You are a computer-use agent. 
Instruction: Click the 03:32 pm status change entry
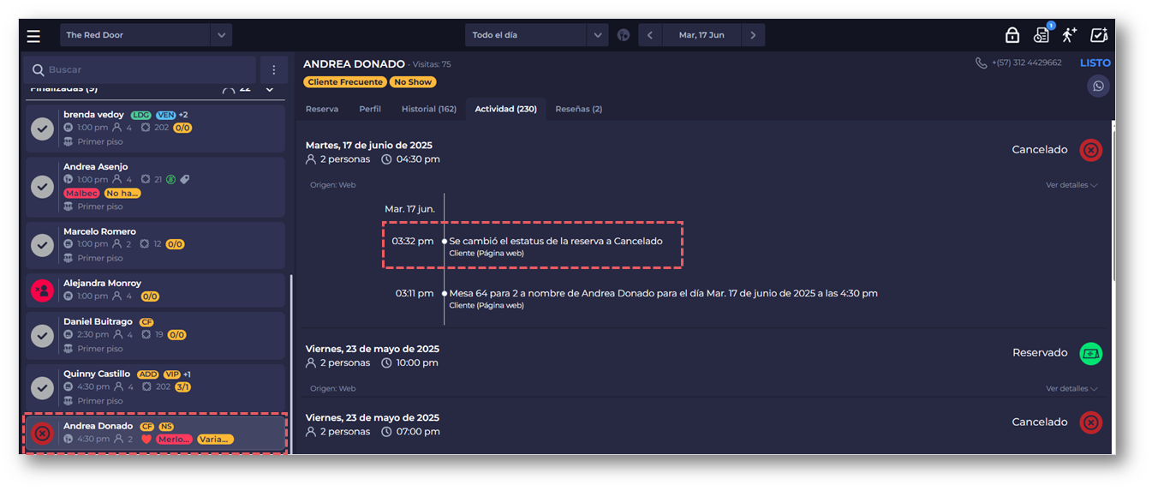point(532,246)
